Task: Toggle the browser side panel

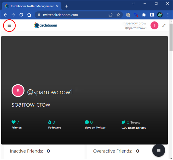Action: pyautogui.click(x=152, y=15)
